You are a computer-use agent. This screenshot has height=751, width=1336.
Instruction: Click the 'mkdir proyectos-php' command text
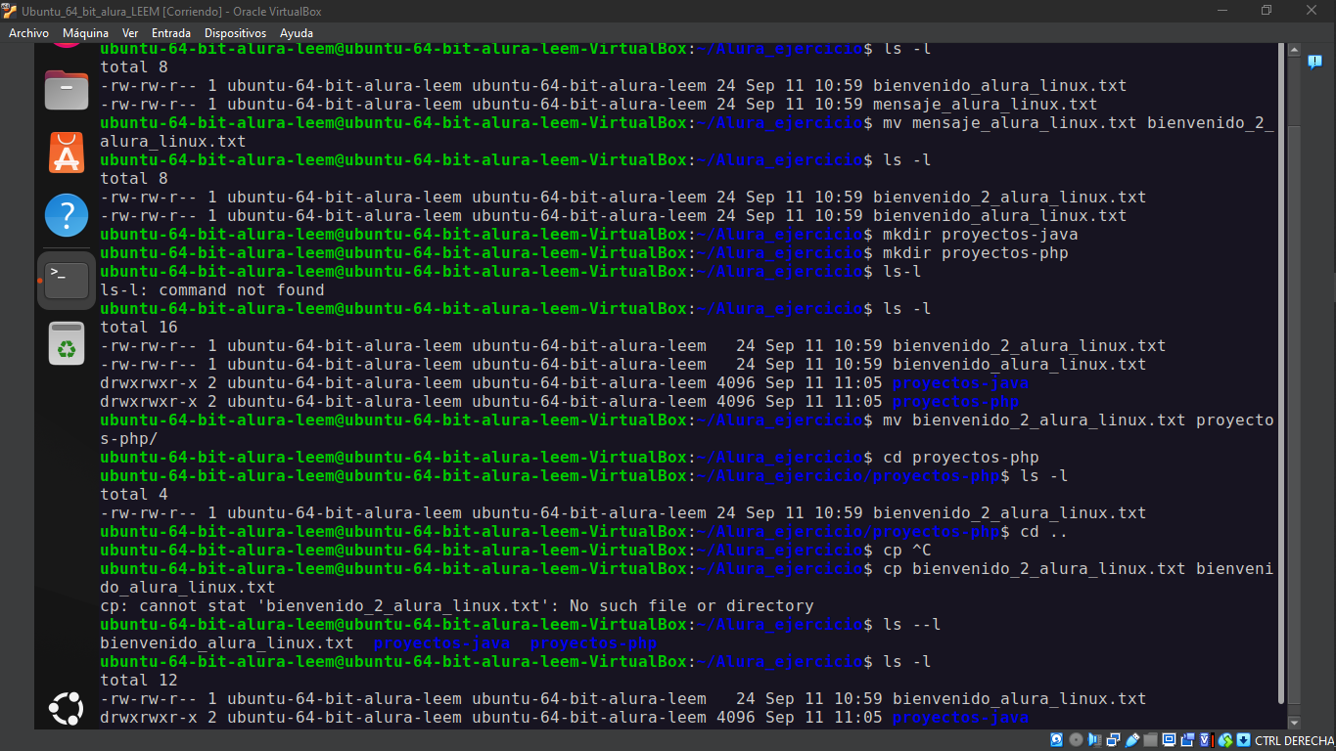(976, 253)
